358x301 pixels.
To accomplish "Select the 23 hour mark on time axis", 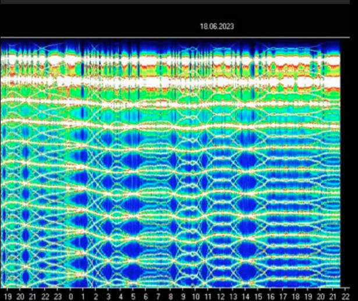I will [x=58, y=296].
